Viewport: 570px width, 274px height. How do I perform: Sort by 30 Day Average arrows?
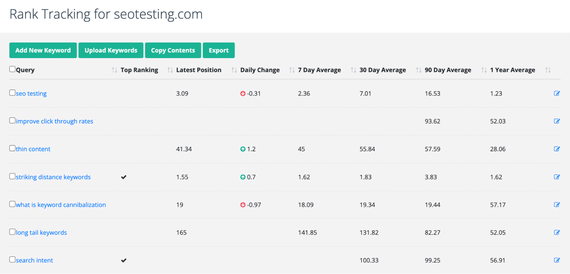coord(419,70)
